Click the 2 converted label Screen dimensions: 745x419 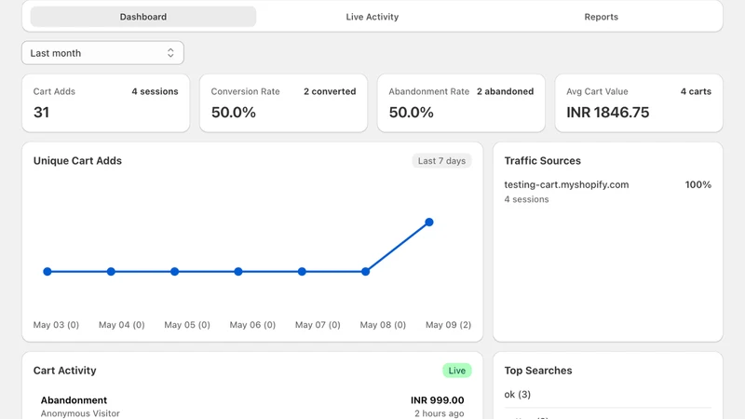click(x=330, y=91)
